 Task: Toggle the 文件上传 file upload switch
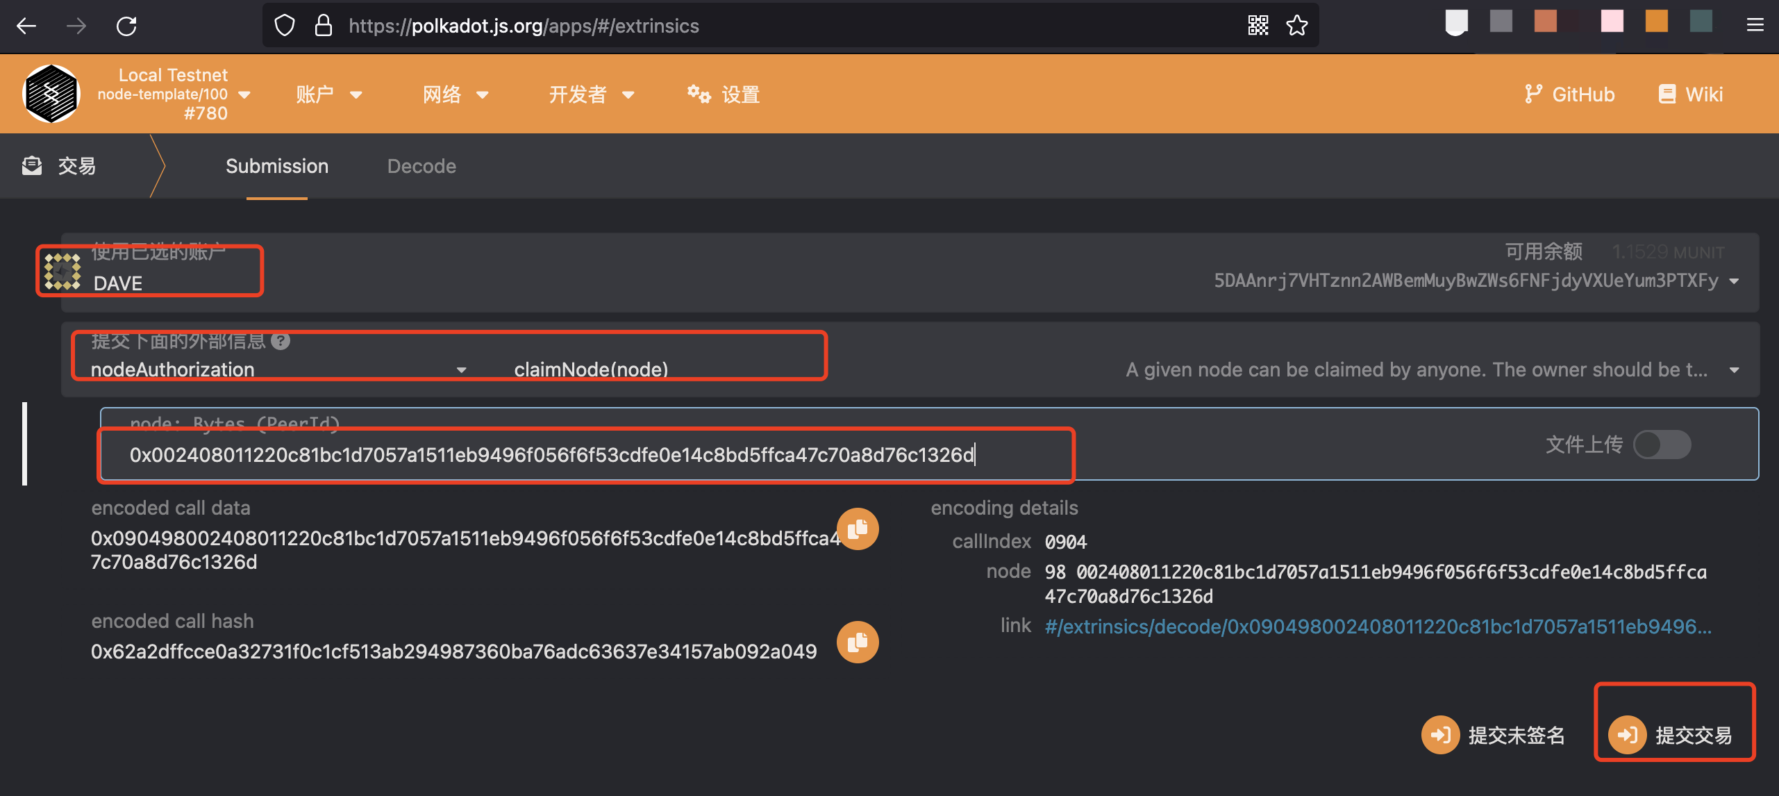click(x=1662, y=445)
